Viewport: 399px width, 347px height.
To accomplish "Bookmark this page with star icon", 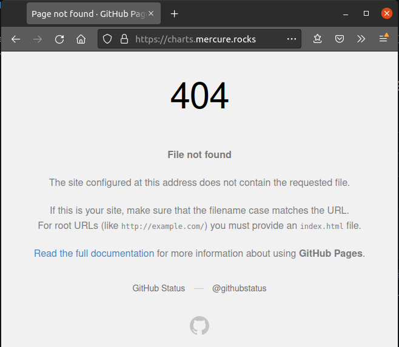I will pos(318,39).
